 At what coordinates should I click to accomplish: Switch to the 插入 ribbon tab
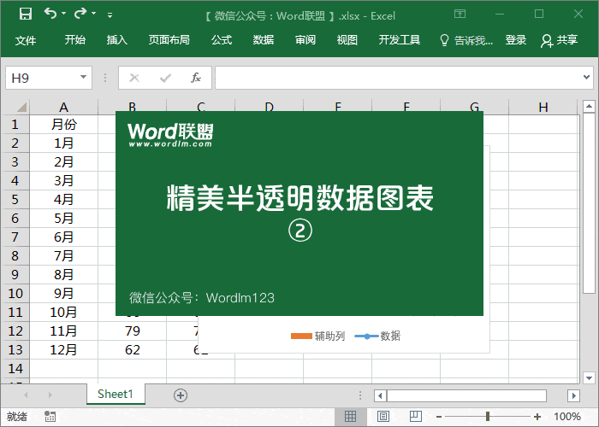point(117,39)
